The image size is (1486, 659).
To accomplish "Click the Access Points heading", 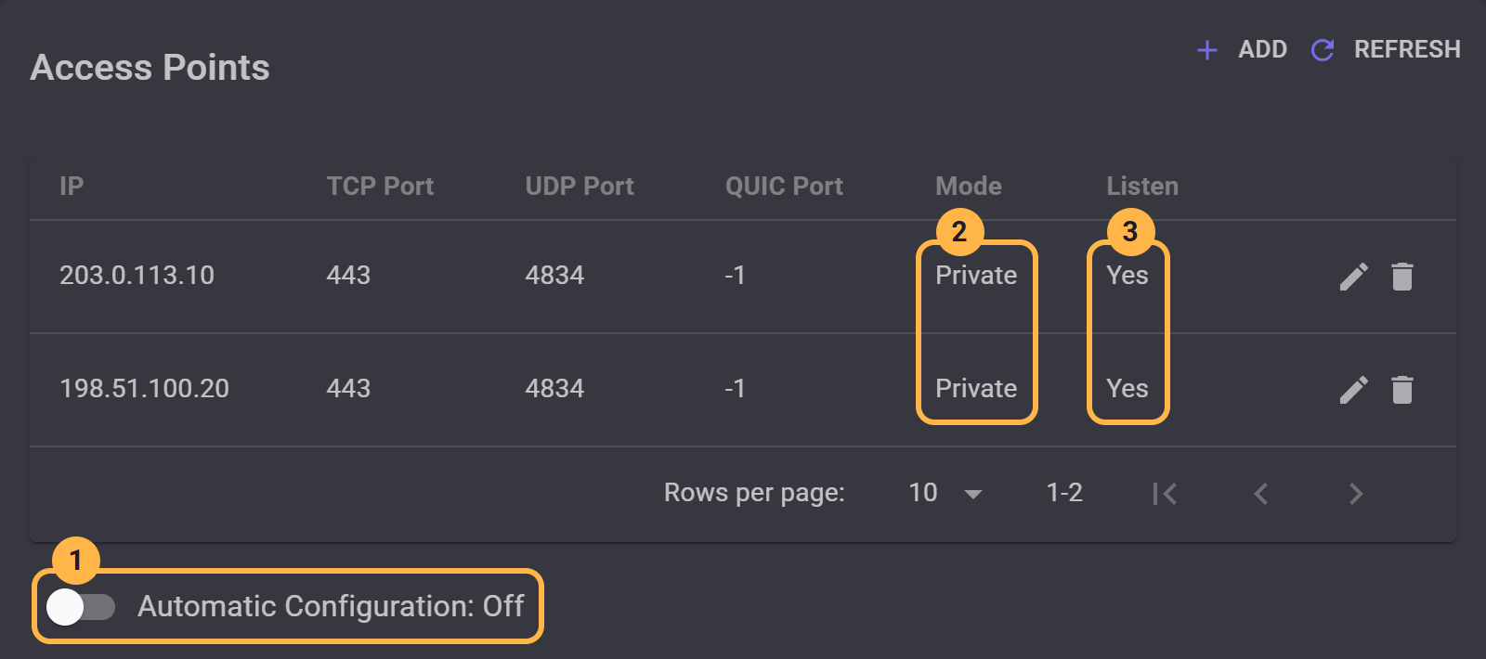I will 150,68.
